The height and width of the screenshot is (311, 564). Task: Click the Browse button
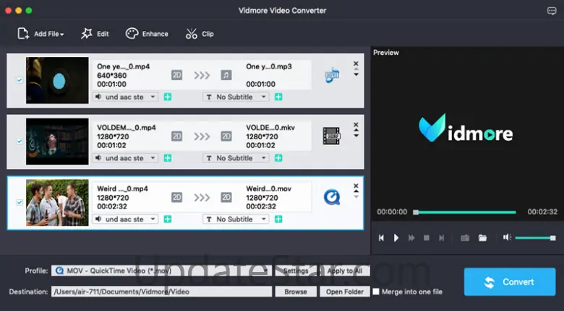click(x=296, y=292)
